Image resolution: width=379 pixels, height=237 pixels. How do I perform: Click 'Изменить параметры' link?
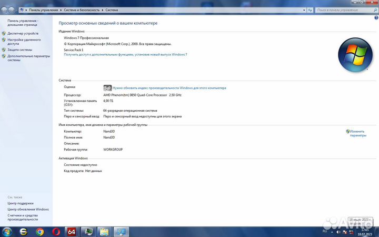358,133
